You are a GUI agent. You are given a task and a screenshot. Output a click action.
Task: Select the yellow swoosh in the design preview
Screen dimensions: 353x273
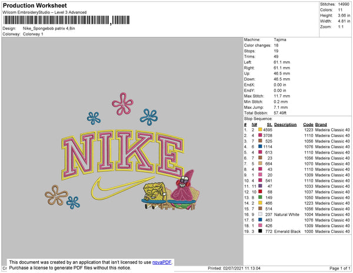(x=123, y=188)
